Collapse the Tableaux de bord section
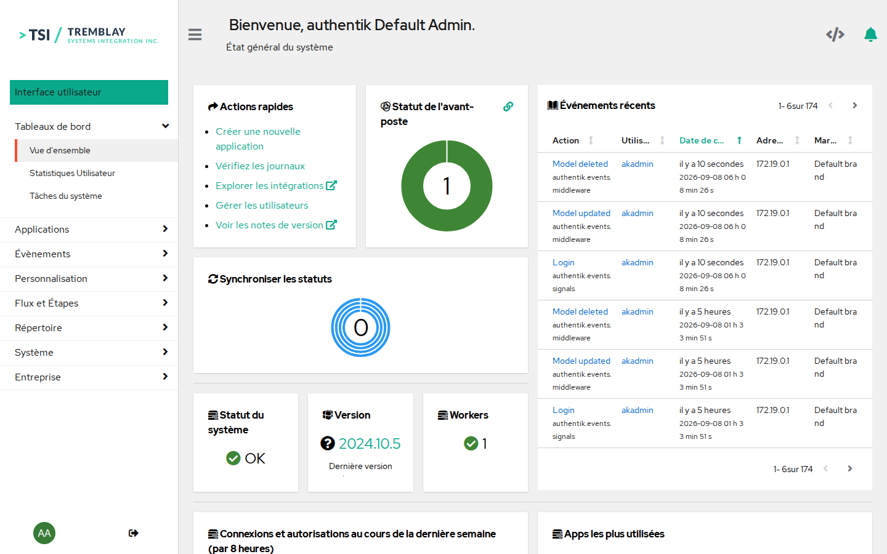 point(89,126)
